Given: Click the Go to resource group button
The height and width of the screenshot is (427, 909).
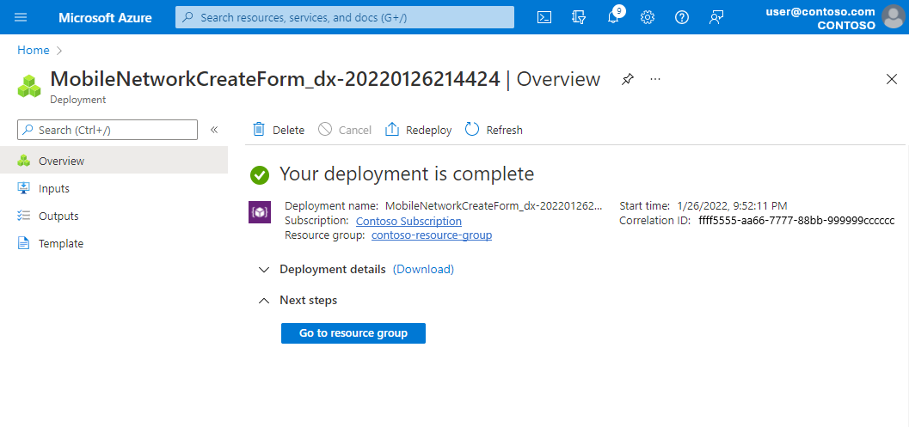Looking at the screenshot, I should pyautogui.click(x=353, y=333).
